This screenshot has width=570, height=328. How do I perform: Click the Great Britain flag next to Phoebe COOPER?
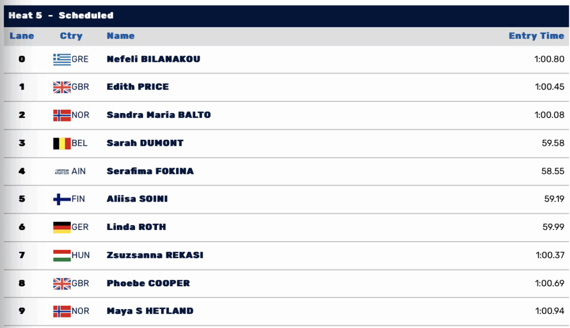[62, 283]
